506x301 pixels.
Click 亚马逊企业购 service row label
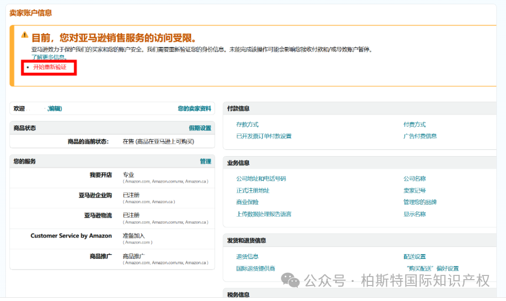[x=95, y=195]
